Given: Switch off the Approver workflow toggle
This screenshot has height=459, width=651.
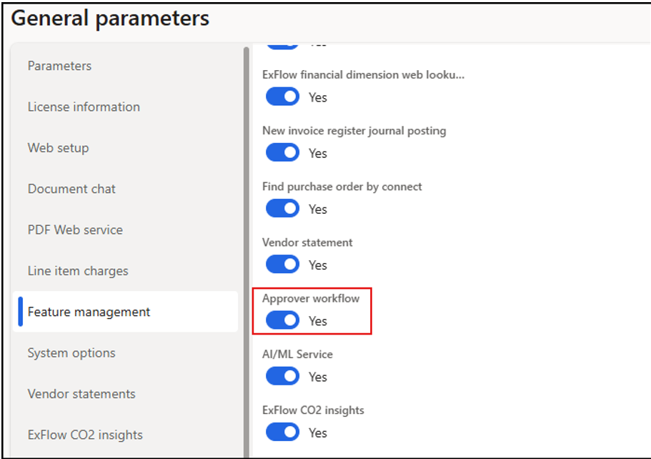Looking at the screenshot, I should pyautogui.click(x=282, y=320).
